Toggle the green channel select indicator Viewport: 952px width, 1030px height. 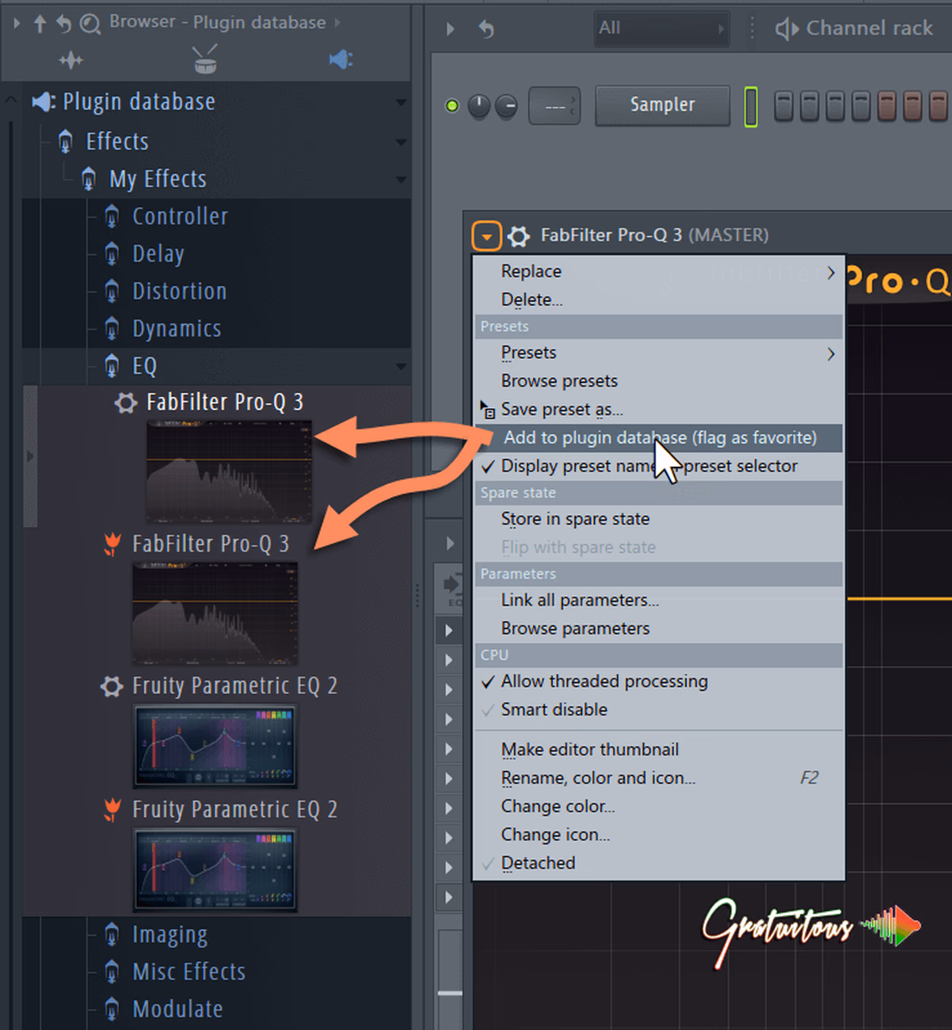751,106
